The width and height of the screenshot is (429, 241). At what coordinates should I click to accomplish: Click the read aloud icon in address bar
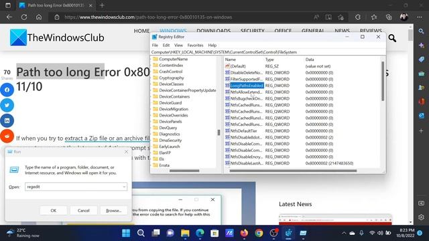(x=316, y=17)
